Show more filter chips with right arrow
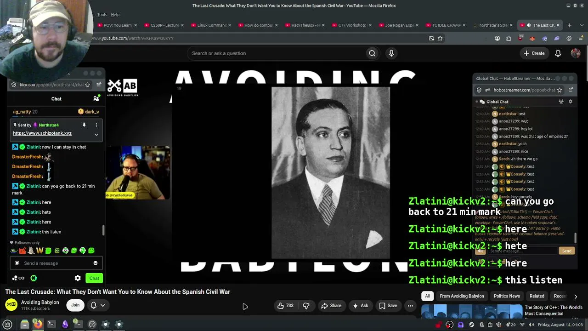 point(576,297)
